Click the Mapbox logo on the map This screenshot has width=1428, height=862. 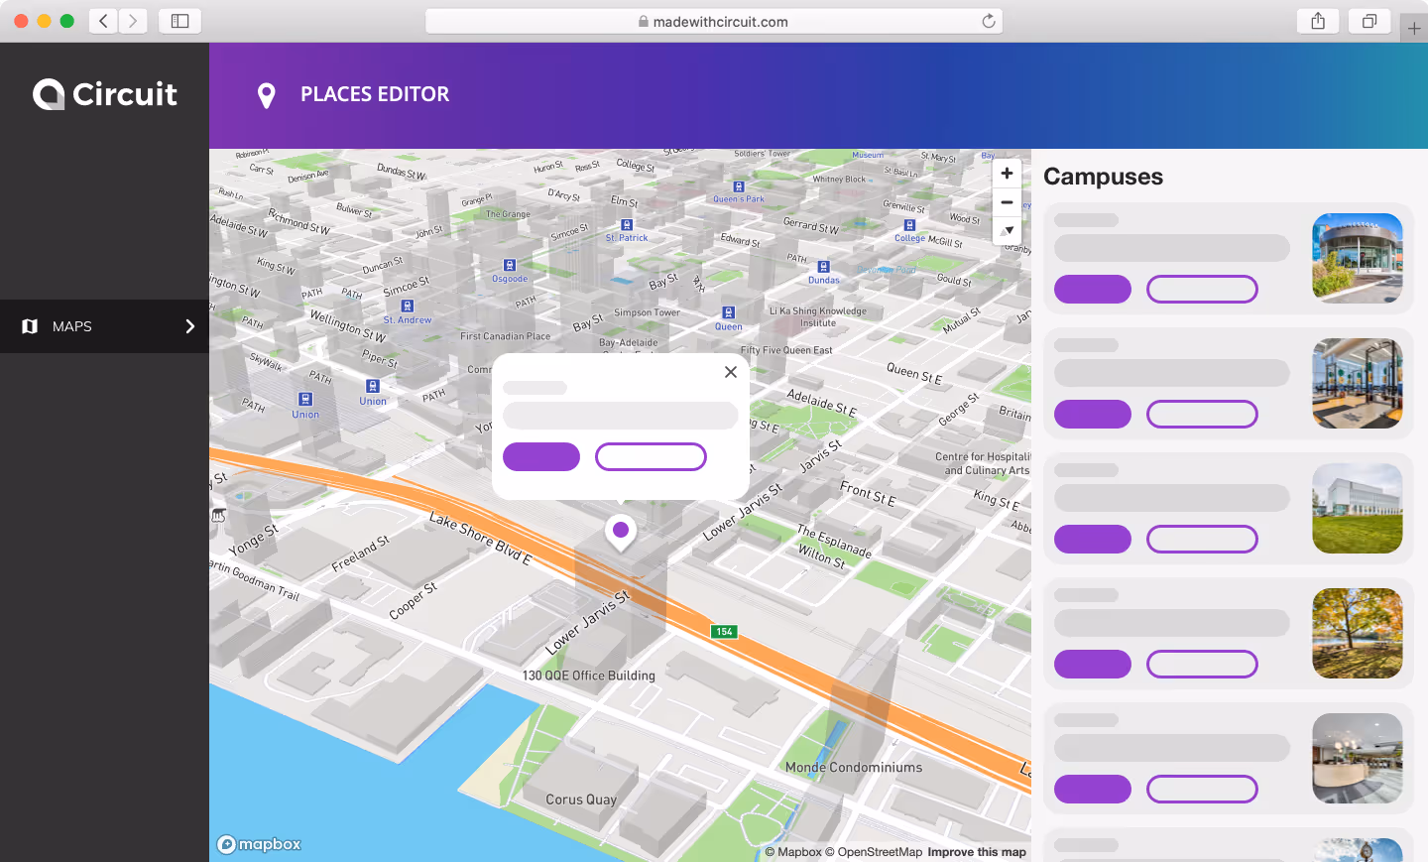tap(259, 844)
